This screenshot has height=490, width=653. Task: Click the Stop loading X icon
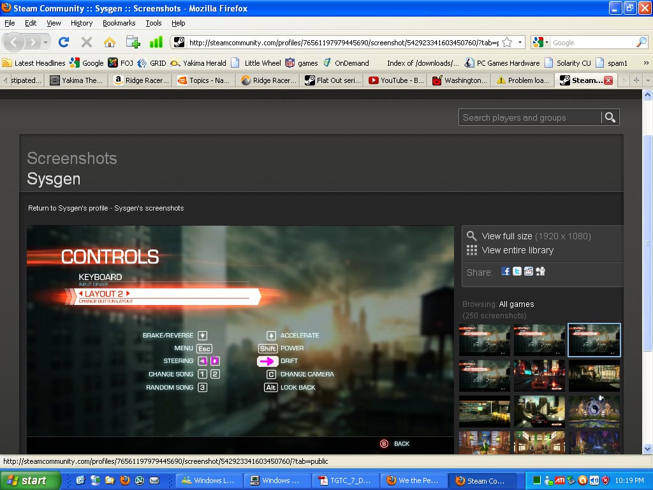[x=87, y=42]
